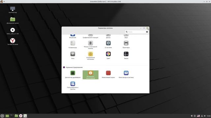This screenshot has width=211, height=118.
Task: Open Color (Цвет) settings
Action: [108, 55]
